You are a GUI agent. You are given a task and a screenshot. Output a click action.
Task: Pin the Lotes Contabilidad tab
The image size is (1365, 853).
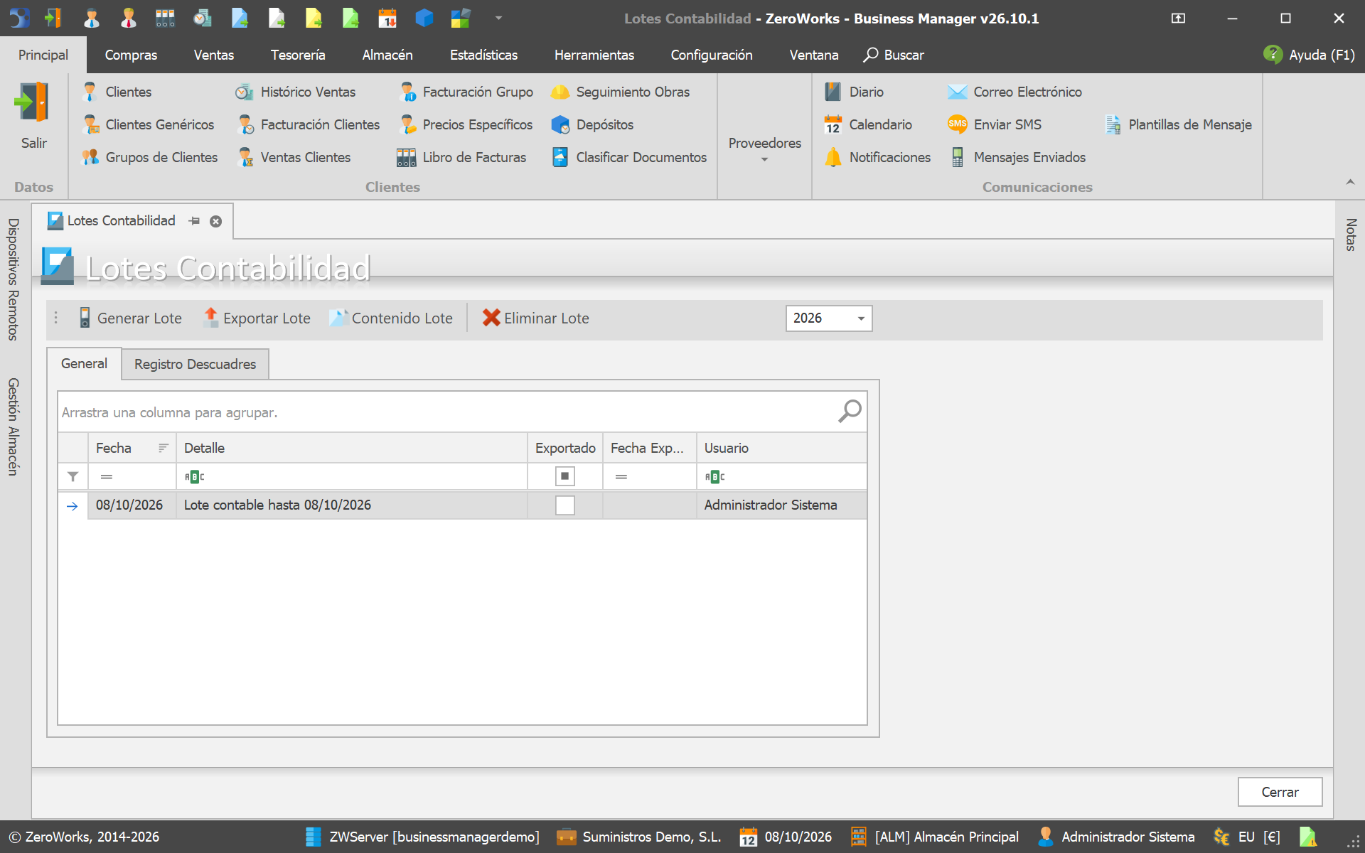pyautogui.click(x=195, y=221)
